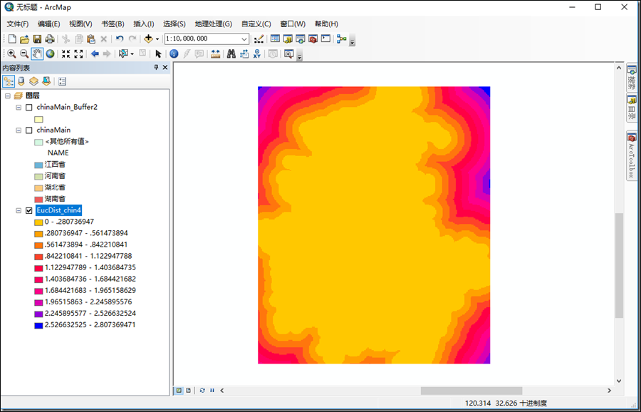641x412 pixels.
Task: Switch to layout view at map bottom
Action: click(188, 390)
